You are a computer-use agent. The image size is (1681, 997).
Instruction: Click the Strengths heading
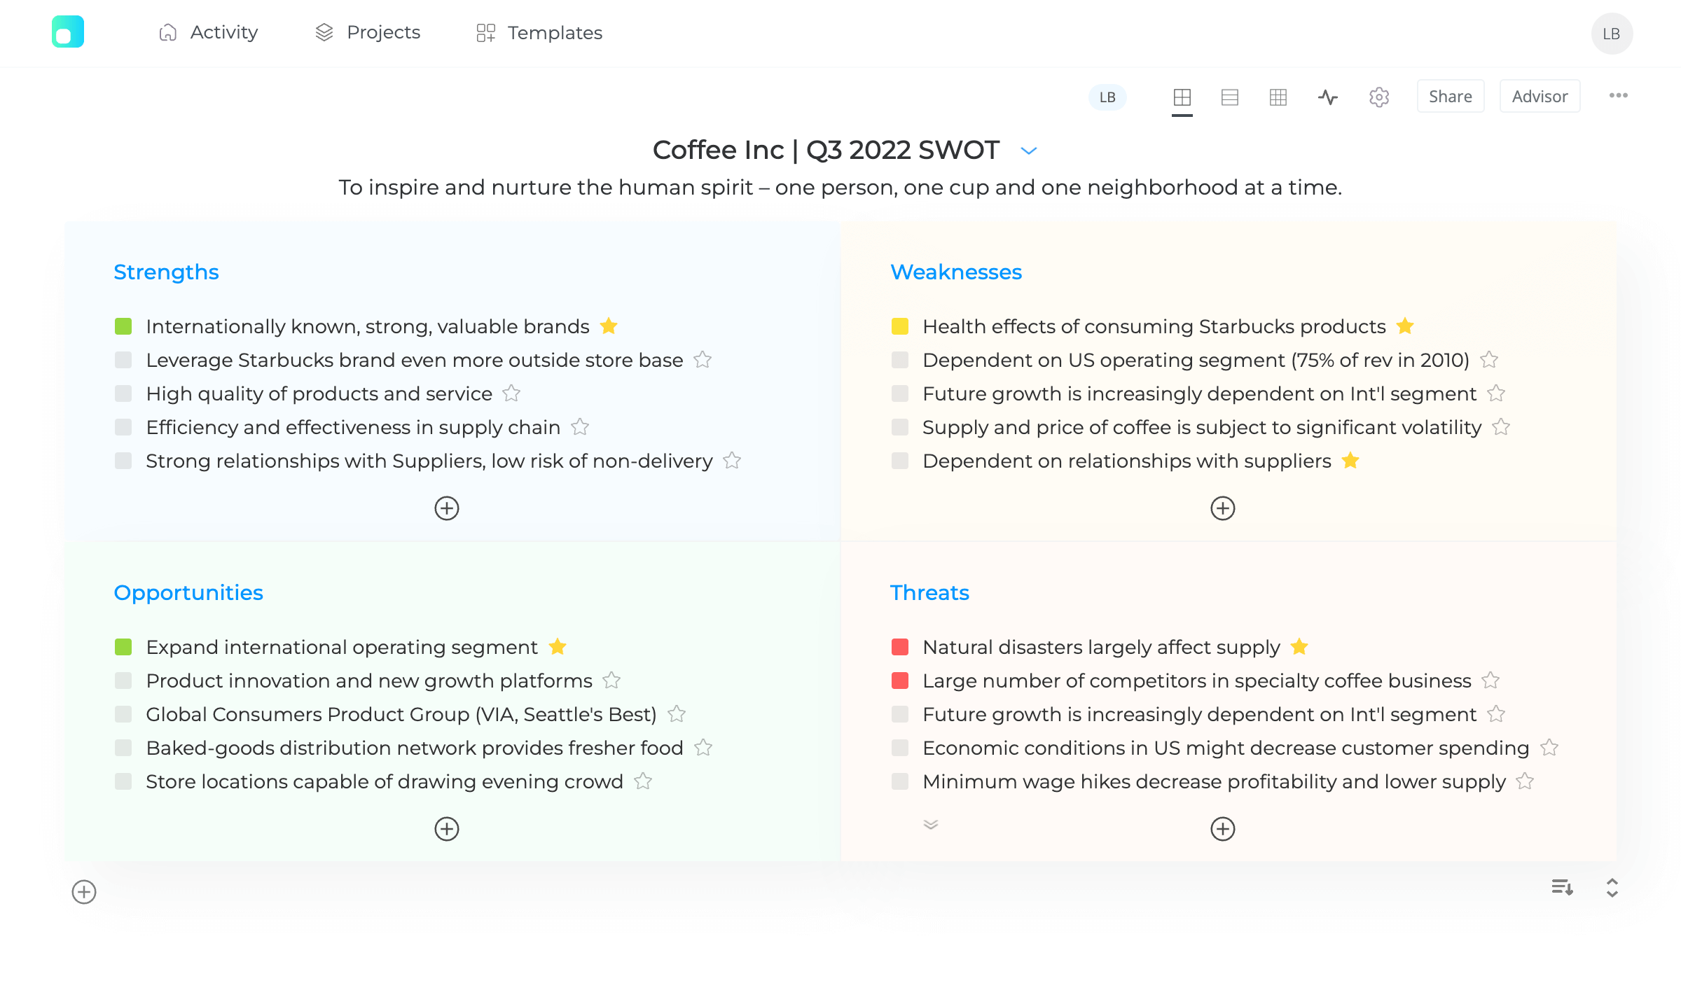click(x=166, y=272)
